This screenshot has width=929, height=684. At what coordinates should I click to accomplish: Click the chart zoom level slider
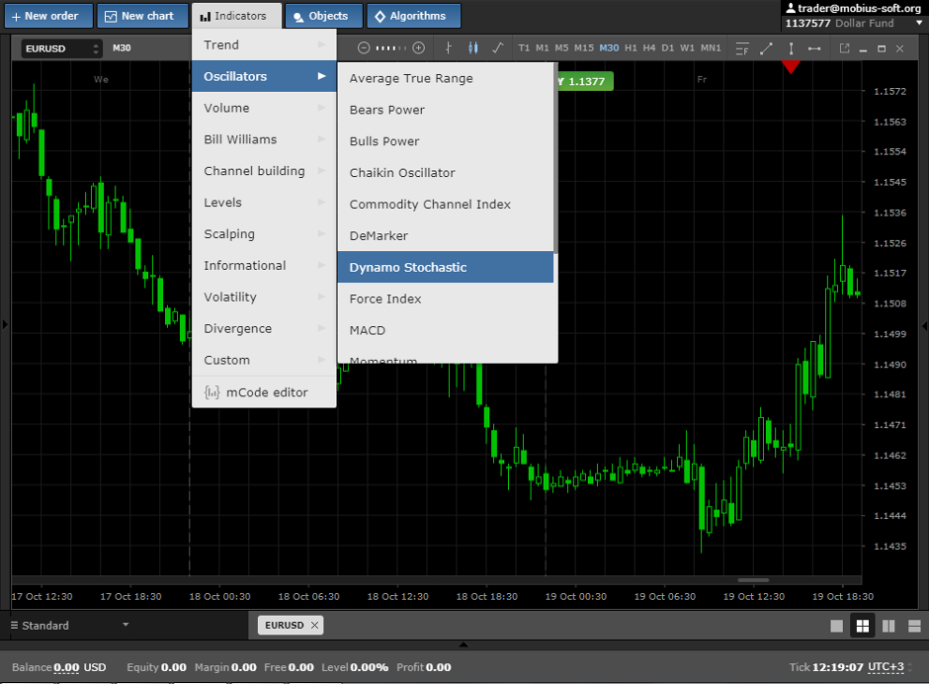tap(391, 48)
